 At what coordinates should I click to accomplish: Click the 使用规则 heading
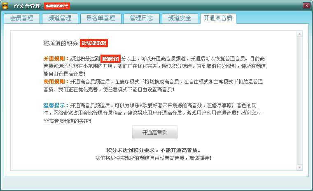coord(56,82)
